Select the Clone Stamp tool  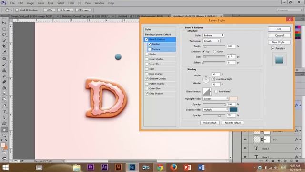[4, 70]
